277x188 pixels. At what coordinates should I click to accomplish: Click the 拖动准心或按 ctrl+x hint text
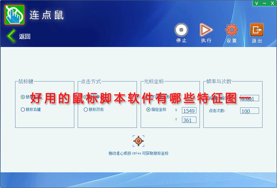click(x=138, y=153)
